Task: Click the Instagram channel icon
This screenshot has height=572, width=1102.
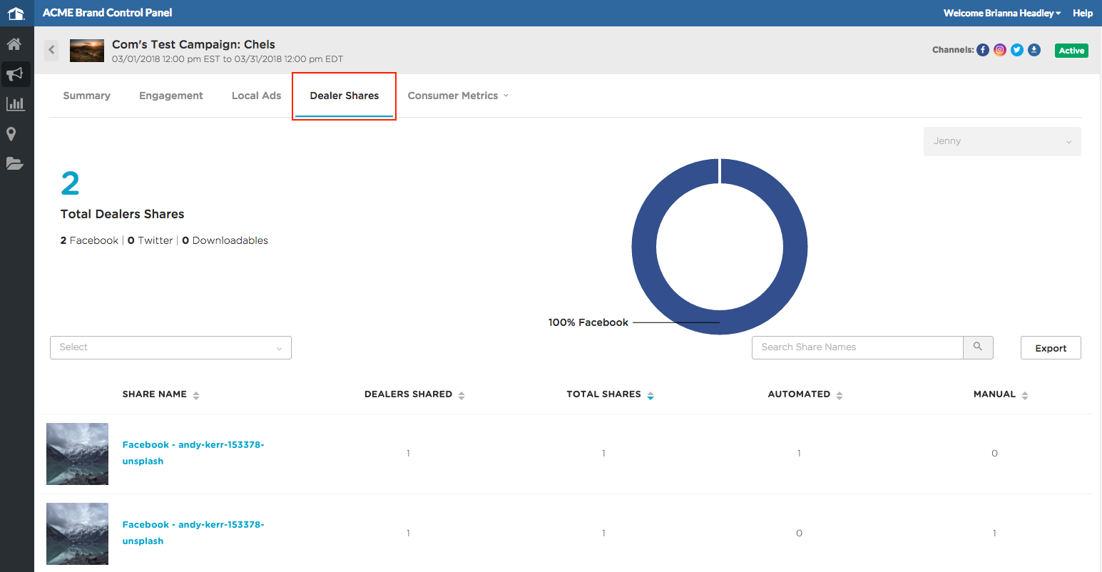Action: [x=1000, y=50]
